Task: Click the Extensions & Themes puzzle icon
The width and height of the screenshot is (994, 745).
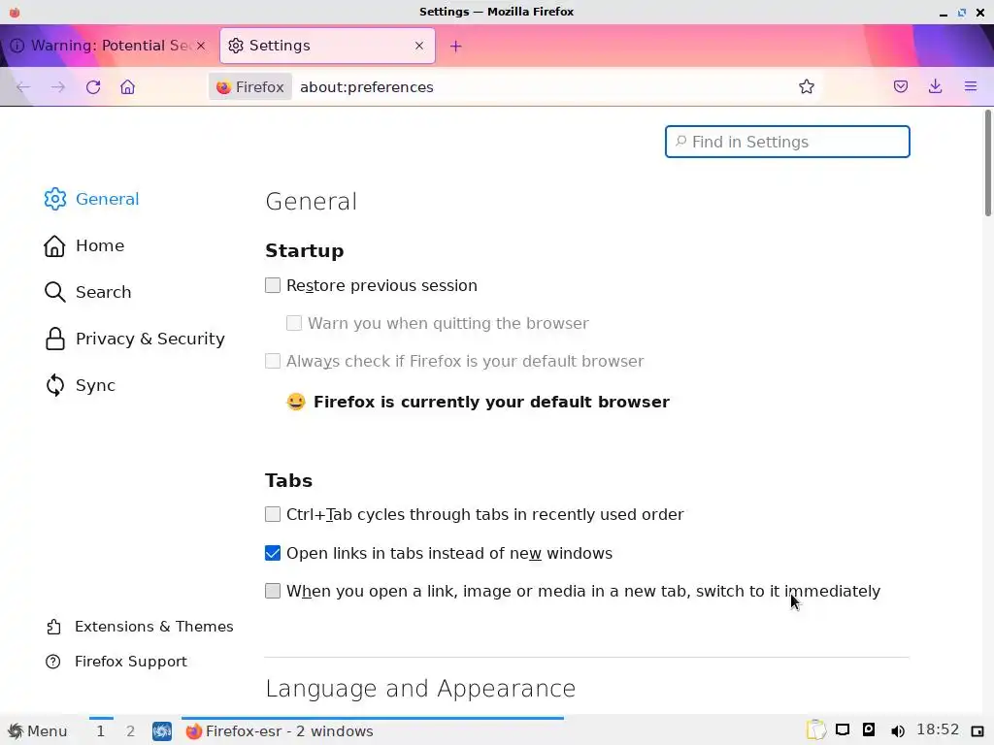Action: 53,627
